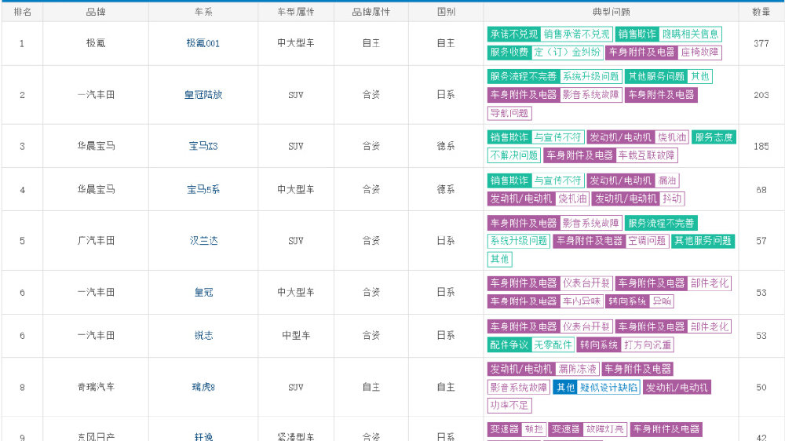Select the 承诺不兑现 tag in 极氪001 row

pyautogui.click(x=513, y=34)
